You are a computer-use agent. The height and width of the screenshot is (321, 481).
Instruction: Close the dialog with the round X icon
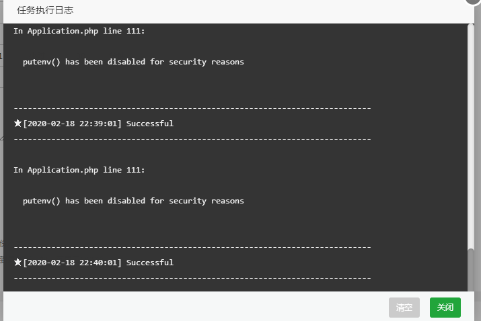click(x=474, y=2)
